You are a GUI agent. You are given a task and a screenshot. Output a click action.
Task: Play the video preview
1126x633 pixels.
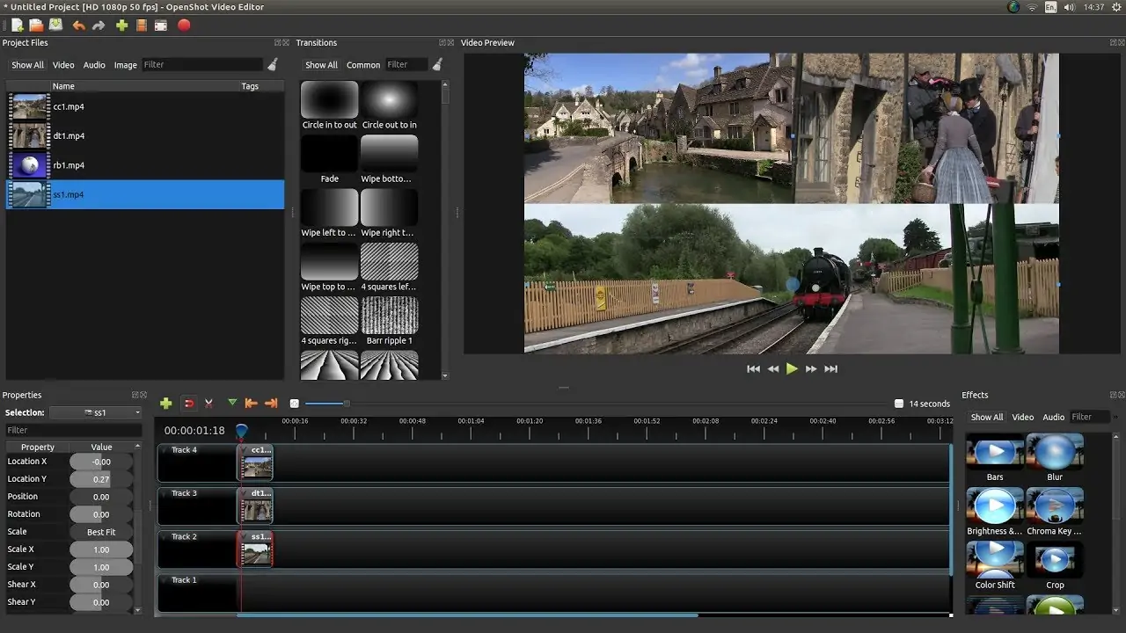[x=792, y=369]
